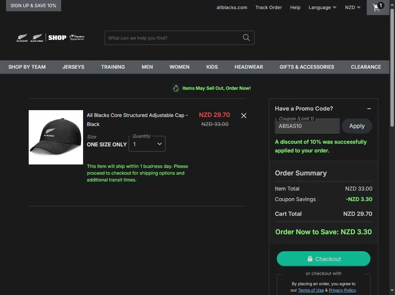Click the Item Total NZD 33.00 value
The height and width of the screenshot is (295, 395).
[x=359, y=189]
